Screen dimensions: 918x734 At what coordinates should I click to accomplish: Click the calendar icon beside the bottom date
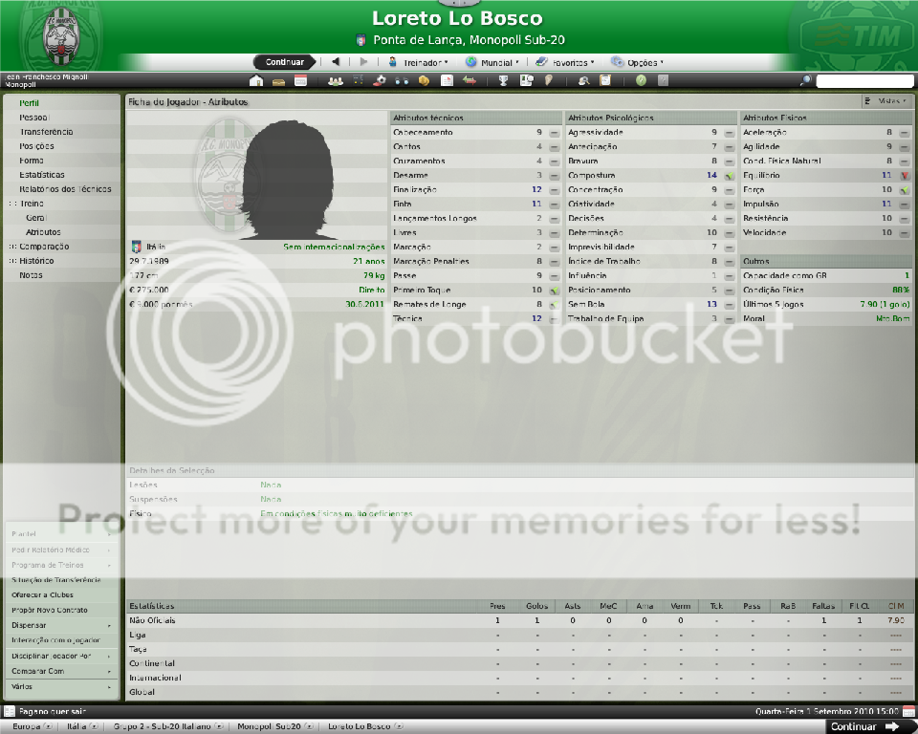pos(908,711)
